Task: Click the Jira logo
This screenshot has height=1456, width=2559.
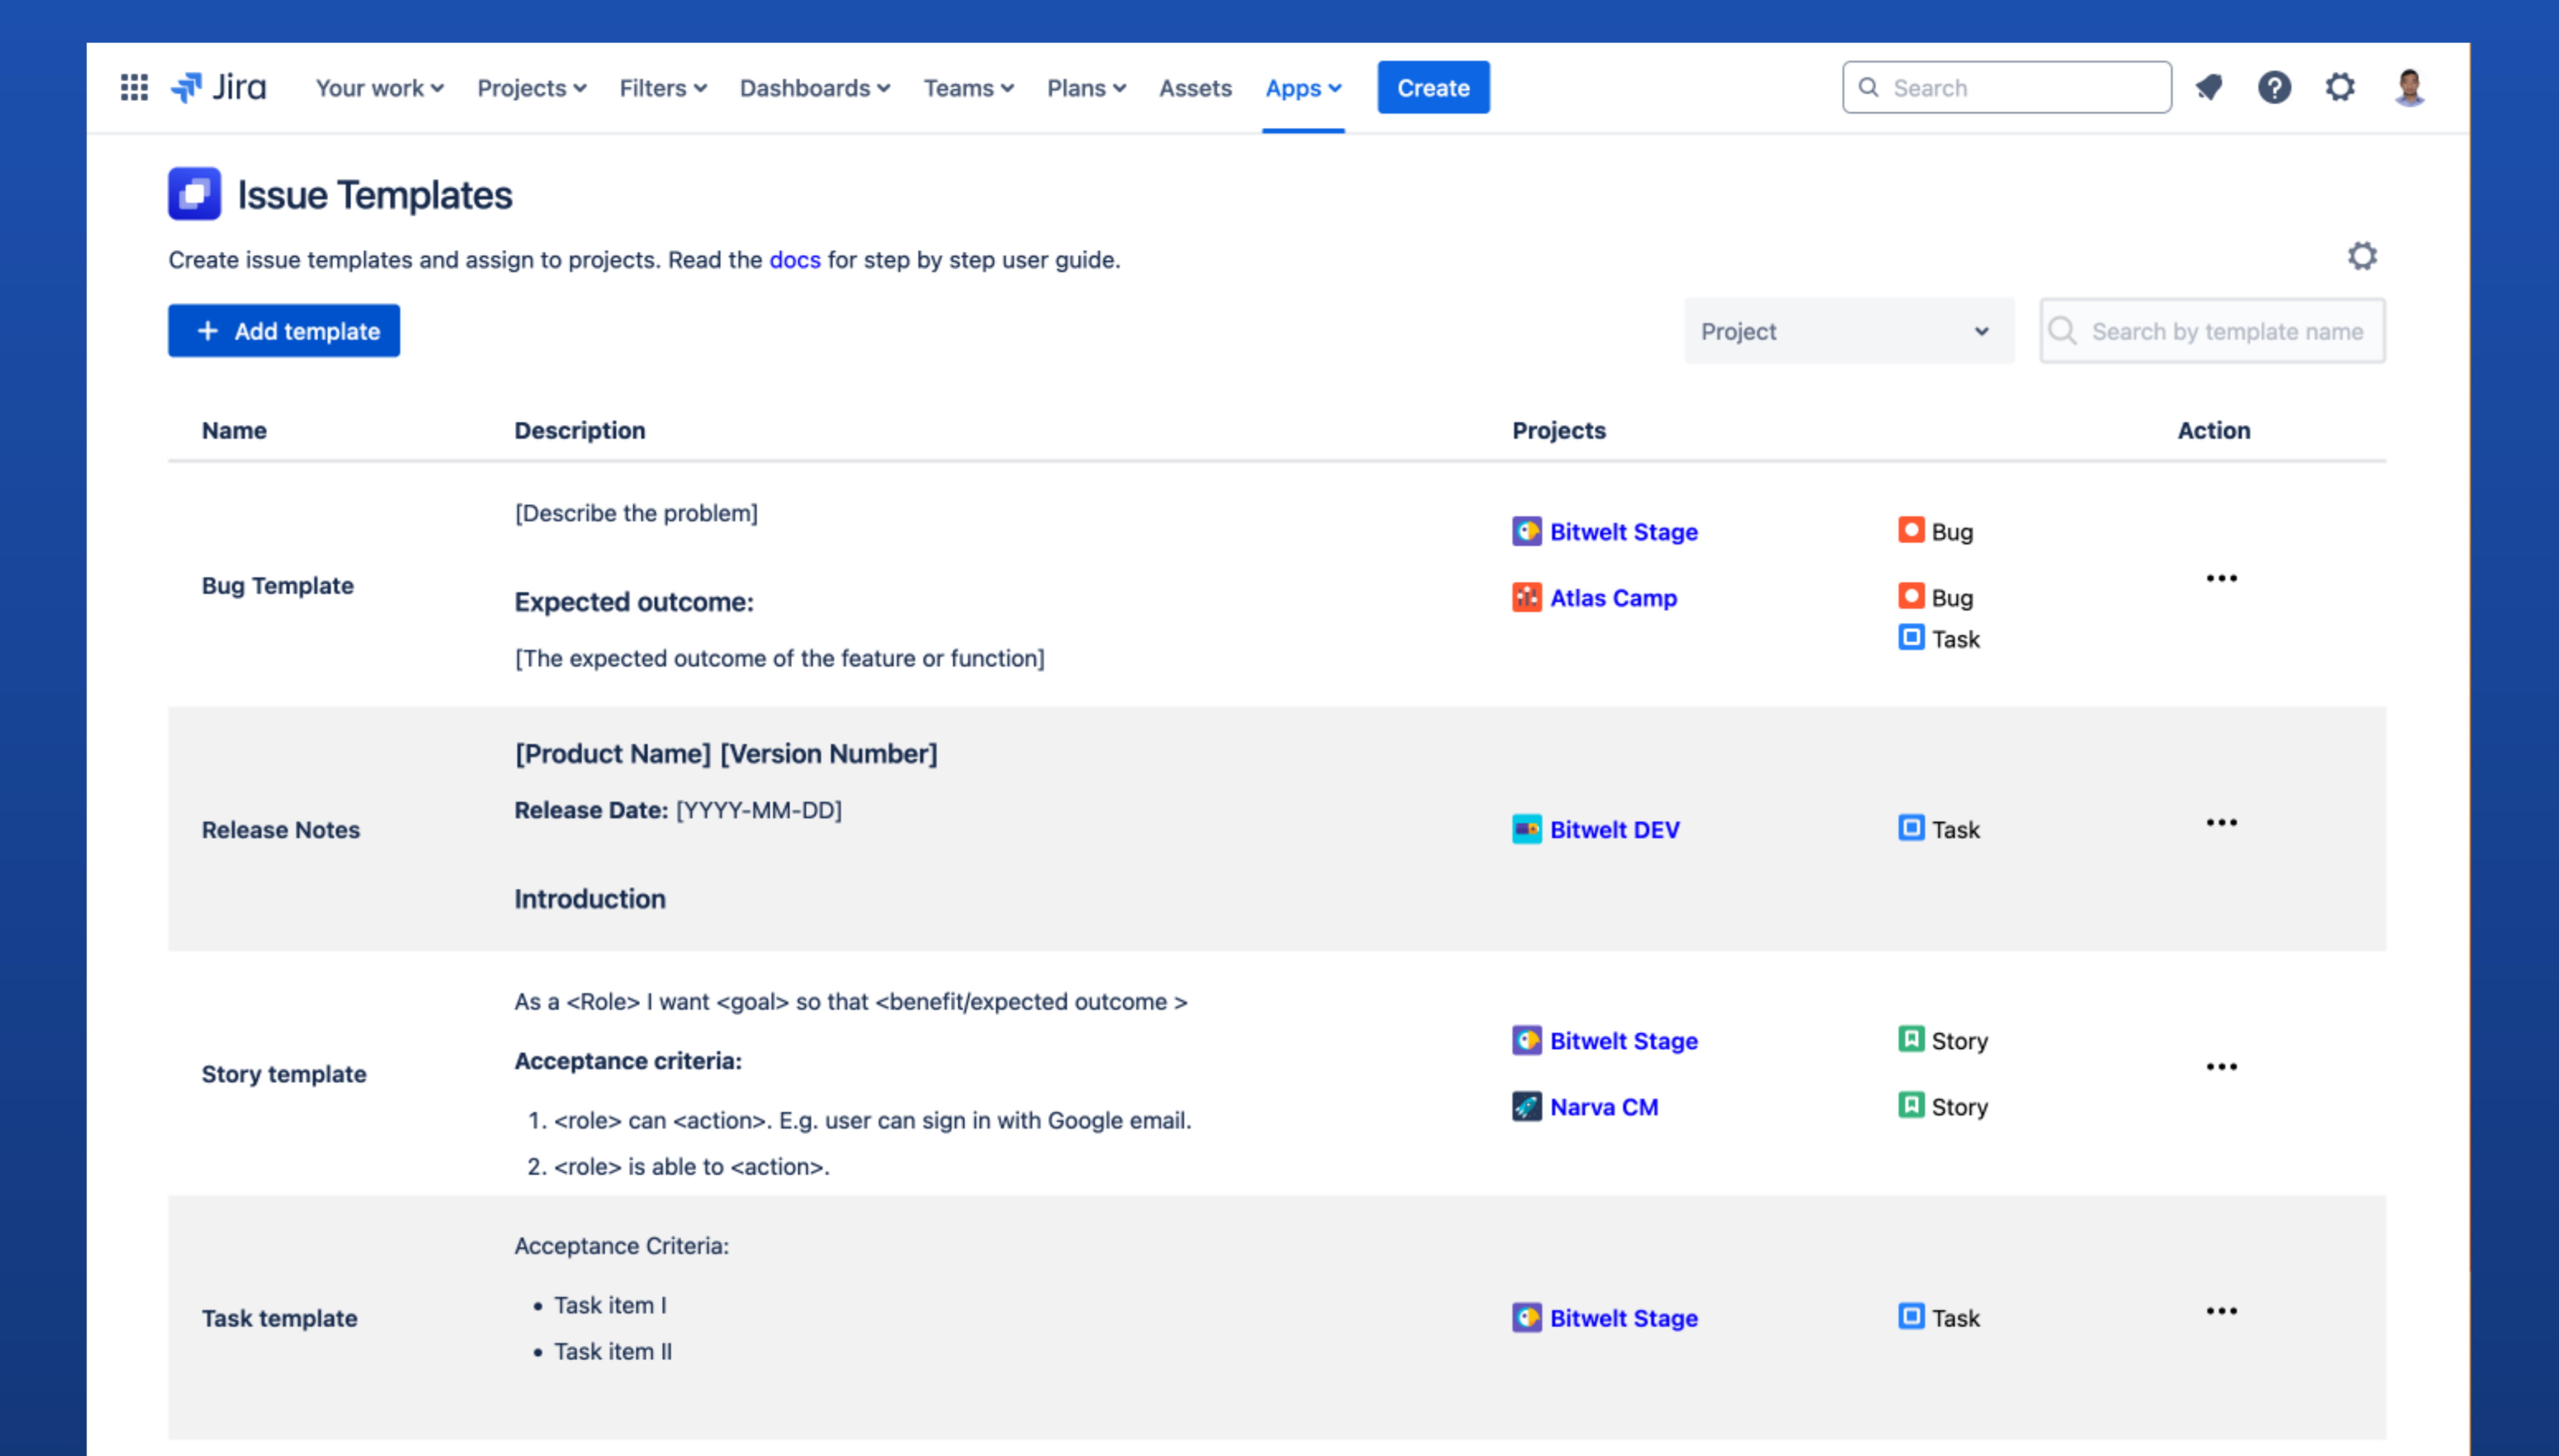Action: click(x=219, y=88)
